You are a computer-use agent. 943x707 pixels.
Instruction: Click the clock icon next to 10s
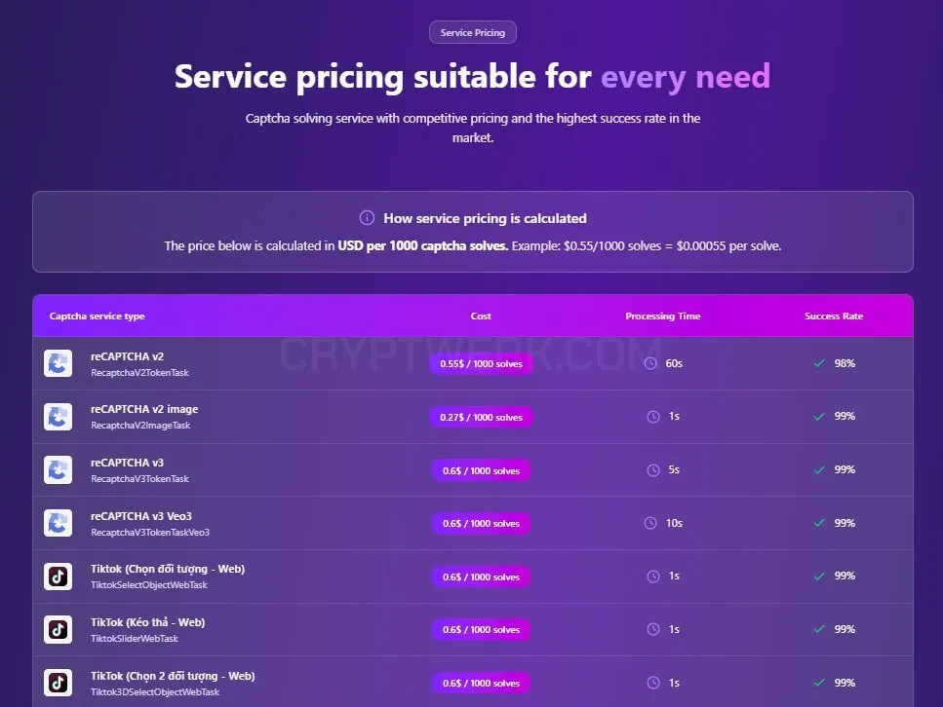pyautogui.click(x=650, y=523)
